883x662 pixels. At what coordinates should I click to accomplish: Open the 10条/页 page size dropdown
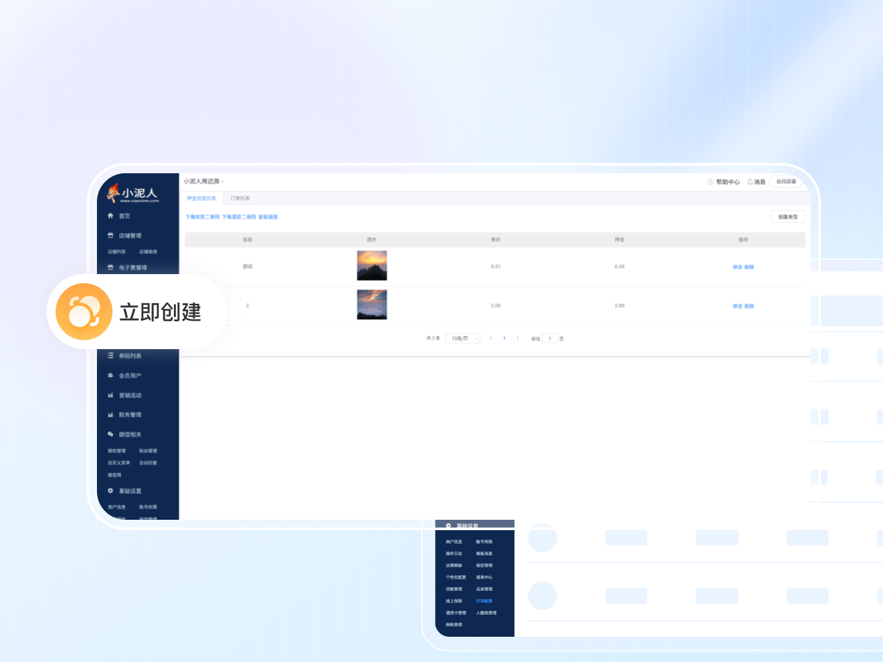point(463,339)
